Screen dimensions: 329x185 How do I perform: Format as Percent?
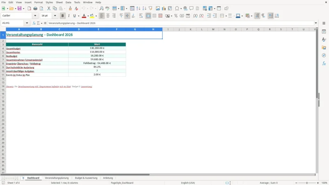point(176,16)
